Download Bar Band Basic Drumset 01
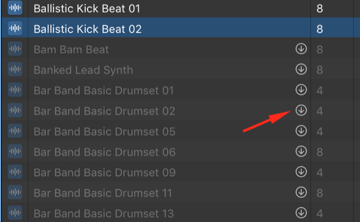Viewport: 360px width, 222px height. point(301,90)
